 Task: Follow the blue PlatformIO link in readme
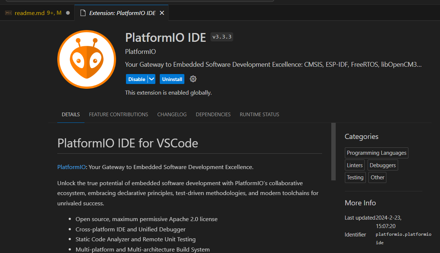pyautogui.click(x=71, y=167)
